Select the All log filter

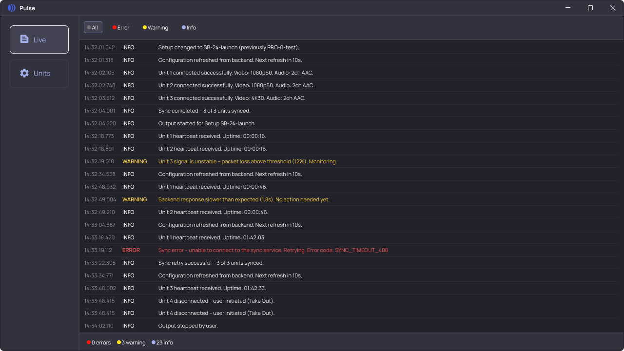tap(93, 27)
